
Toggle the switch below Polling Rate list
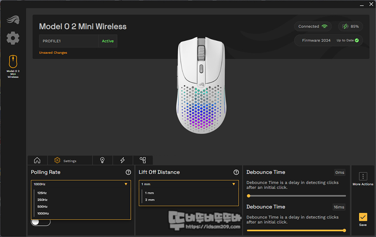pyautogui.click(x=41, y=222)
